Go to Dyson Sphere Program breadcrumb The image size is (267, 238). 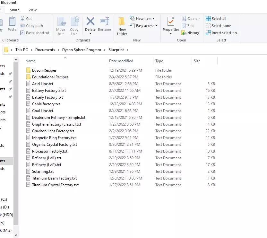coord(82,49)
